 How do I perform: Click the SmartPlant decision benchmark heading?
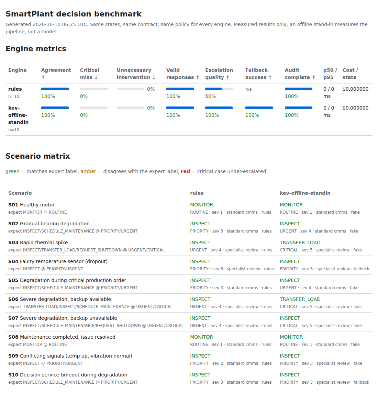(x=74, y=14)
